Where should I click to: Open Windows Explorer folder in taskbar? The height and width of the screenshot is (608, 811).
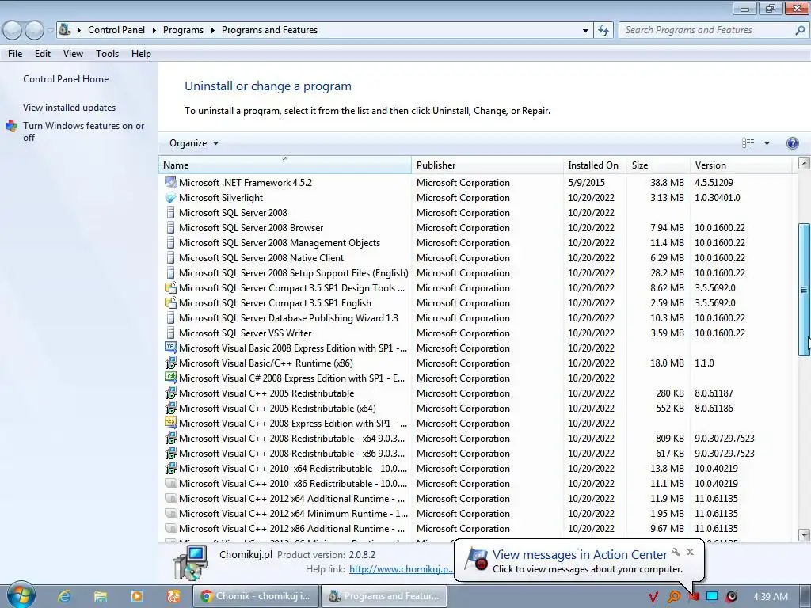pyautogui.click(x=101, y=596)
